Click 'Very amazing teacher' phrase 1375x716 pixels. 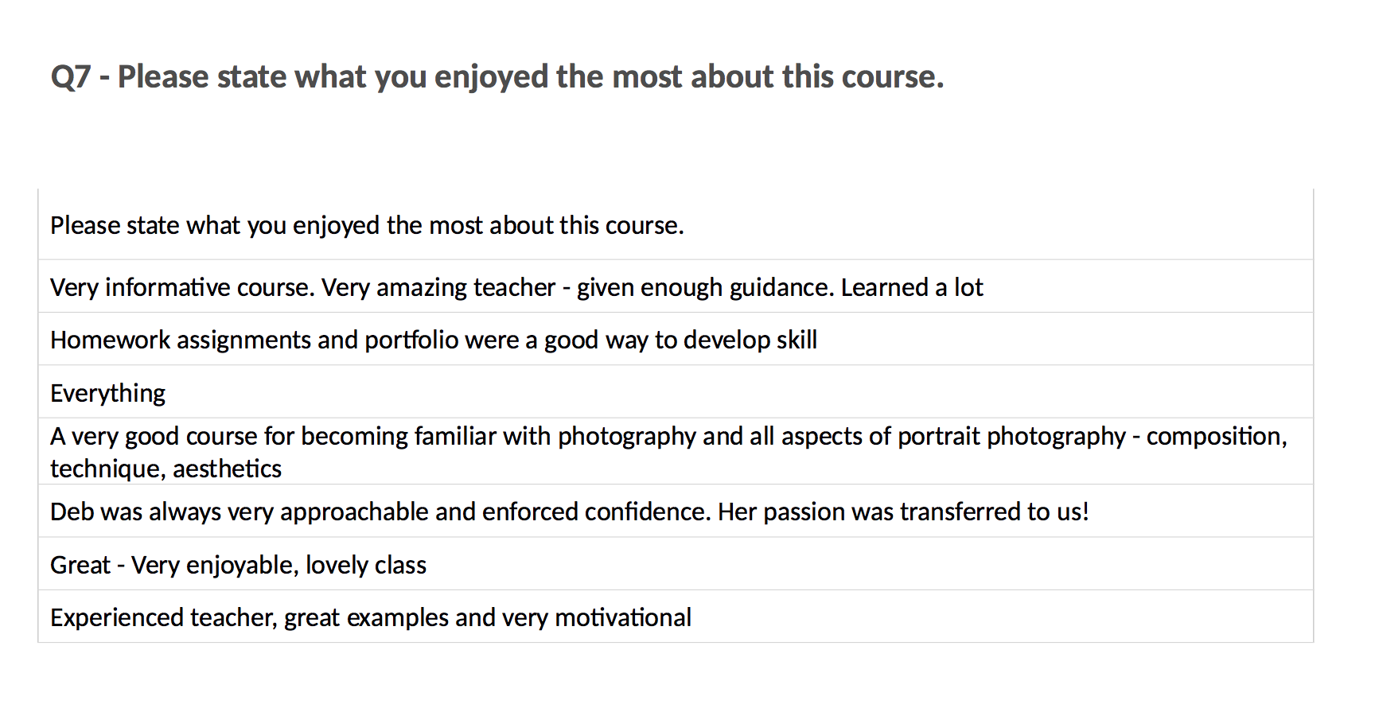click(x=438, y=287)
